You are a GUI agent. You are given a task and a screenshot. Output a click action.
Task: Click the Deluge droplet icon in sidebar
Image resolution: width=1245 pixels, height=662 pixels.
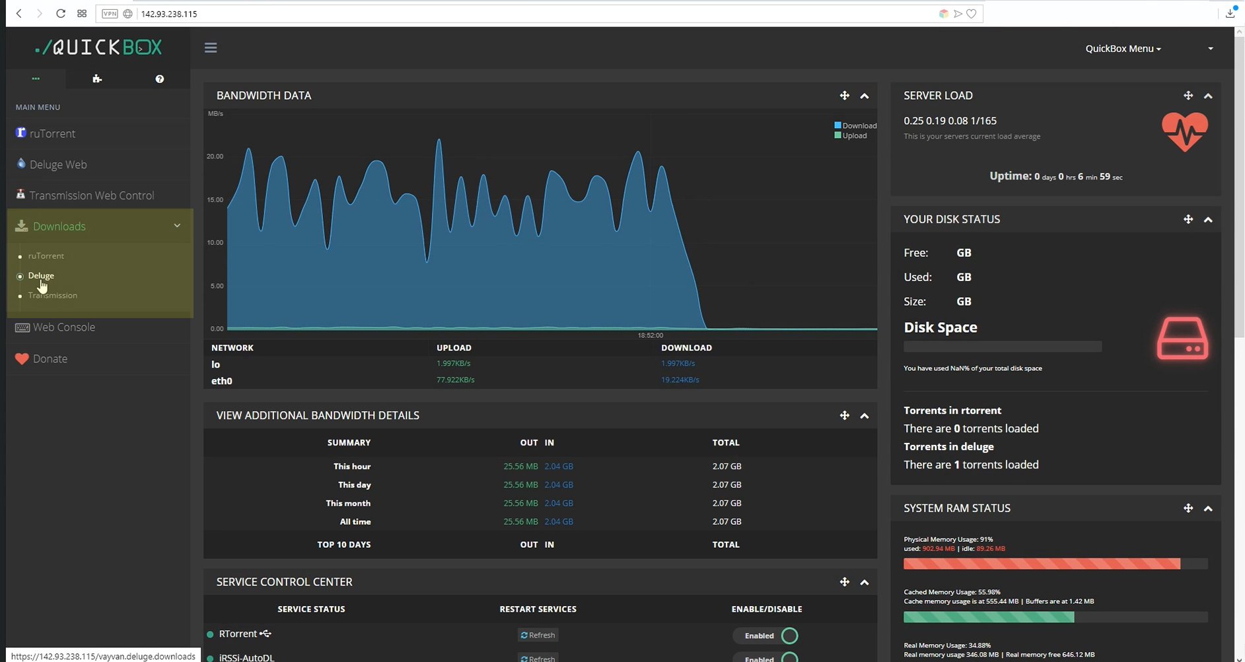(x=21, y=163)
